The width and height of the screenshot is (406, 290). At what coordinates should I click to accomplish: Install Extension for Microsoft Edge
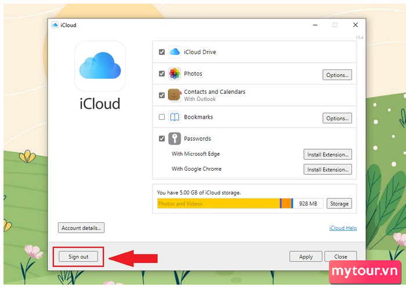click(328, 155)
